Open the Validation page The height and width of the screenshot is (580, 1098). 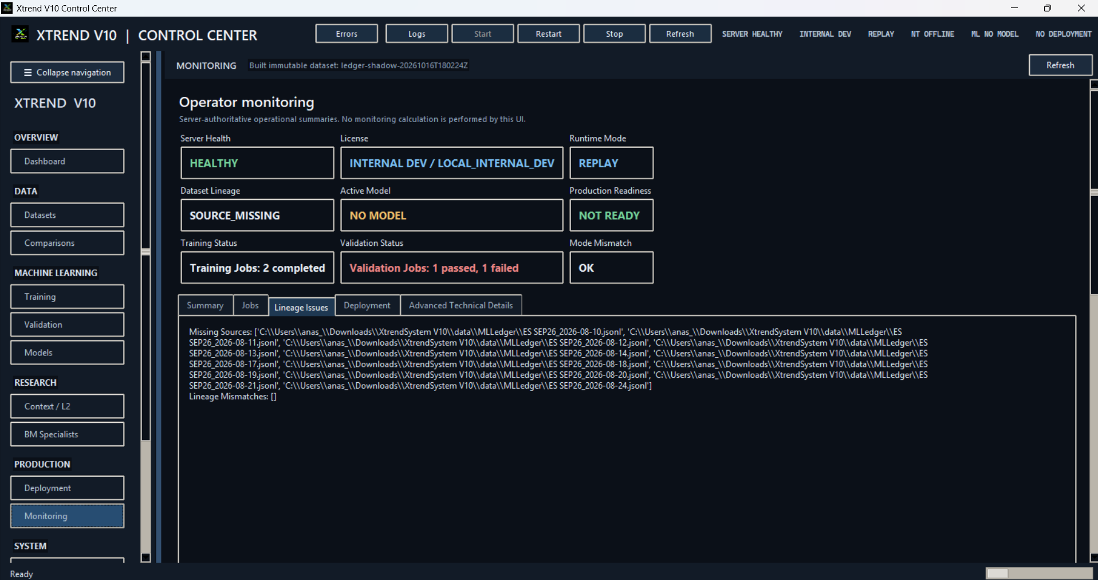click(67, 324)
